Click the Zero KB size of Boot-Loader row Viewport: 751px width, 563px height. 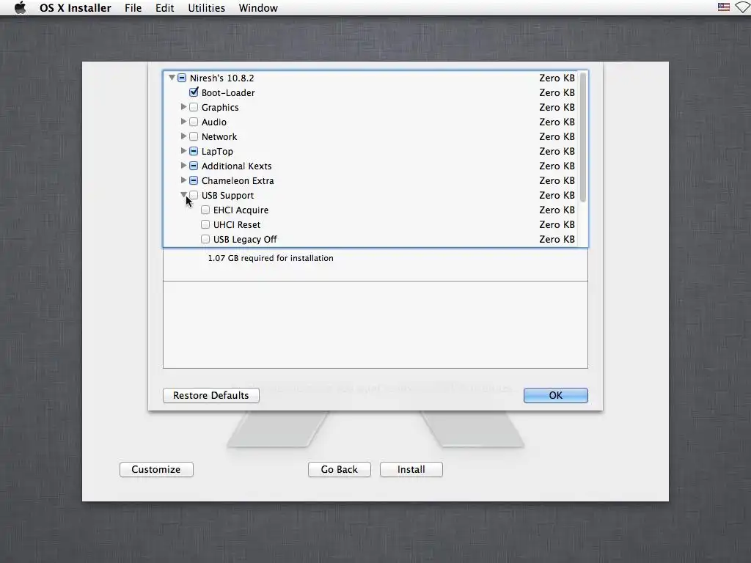(557, 93)
